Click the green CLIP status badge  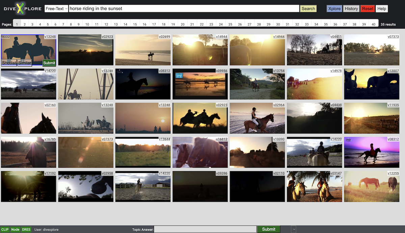(5, 229)
